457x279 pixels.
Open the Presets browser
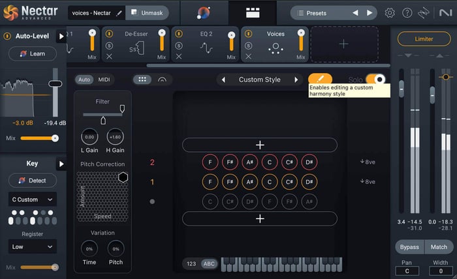316,13
